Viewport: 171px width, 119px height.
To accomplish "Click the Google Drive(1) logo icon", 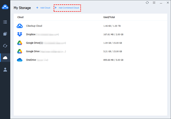I will coord(19,43).
